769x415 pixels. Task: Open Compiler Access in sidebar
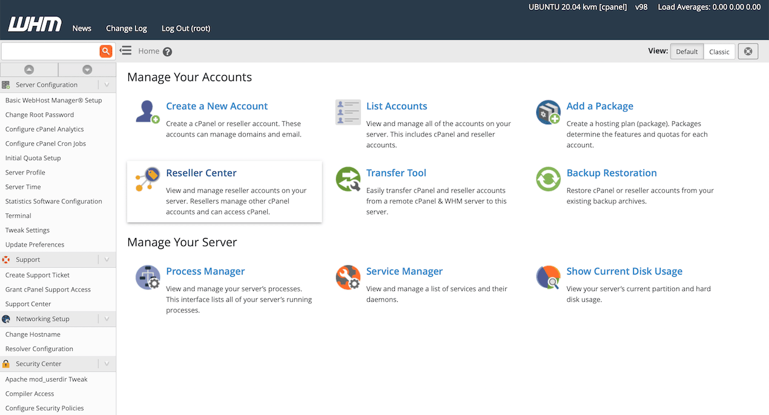[30, 394]
